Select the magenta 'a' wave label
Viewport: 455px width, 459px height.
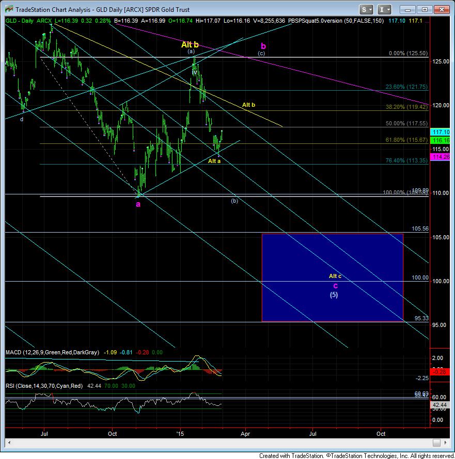(138, 204)
